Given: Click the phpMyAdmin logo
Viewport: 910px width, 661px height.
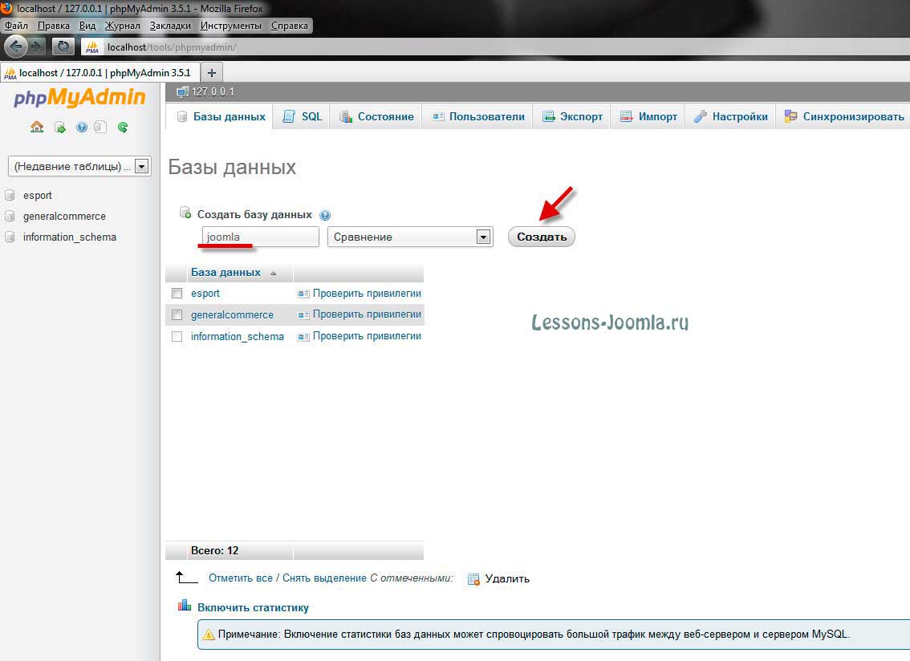Looking at the screenshot, I should coord(79,97).
